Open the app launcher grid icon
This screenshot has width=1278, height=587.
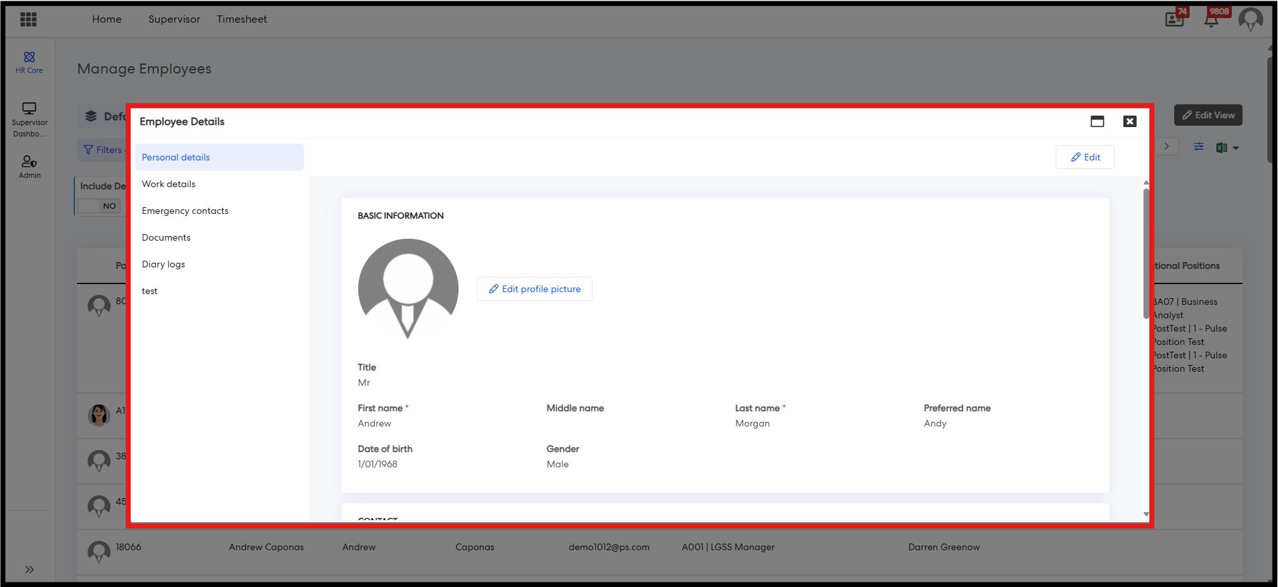click(x=28, y=19)
